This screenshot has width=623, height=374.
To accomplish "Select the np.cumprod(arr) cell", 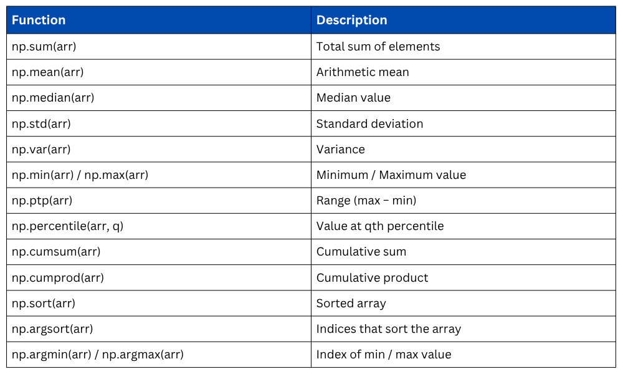I will 58,278.
